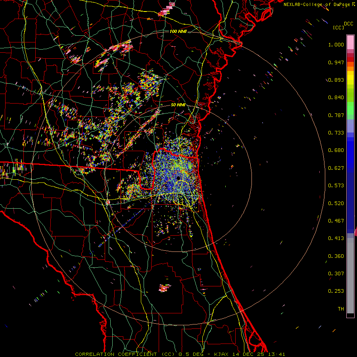Click the KJAX radar site black dot
This screenshot has height=357, width=357.
(178, 178)
